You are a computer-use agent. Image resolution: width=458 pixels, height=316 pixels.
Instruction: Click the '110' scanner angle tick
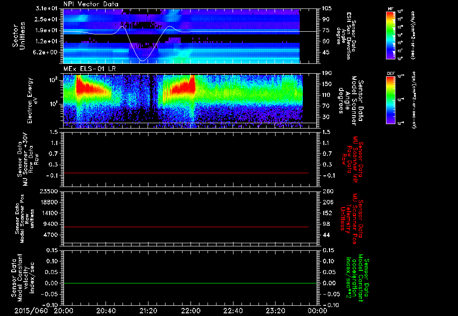327,95
